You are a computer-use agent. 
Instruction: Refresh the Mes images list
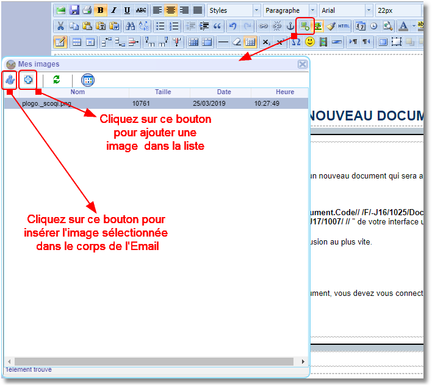(57, 79)
